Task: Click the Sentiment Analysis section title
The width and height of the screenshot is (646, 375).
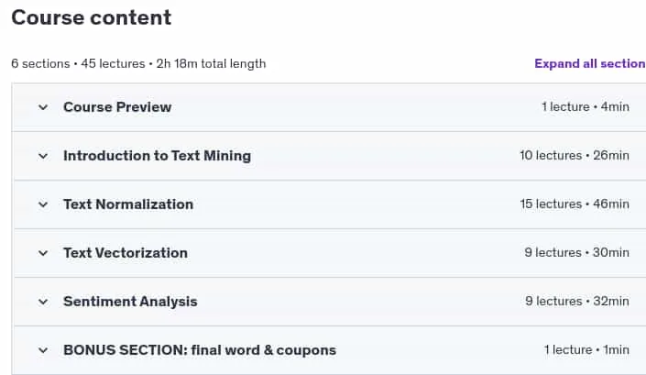Action: click(x=130, y=302)
